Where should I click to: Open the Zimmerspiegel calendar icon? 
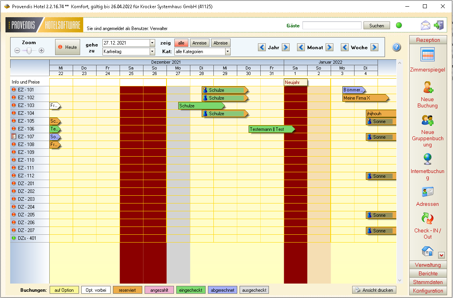(x=428, y=55)
